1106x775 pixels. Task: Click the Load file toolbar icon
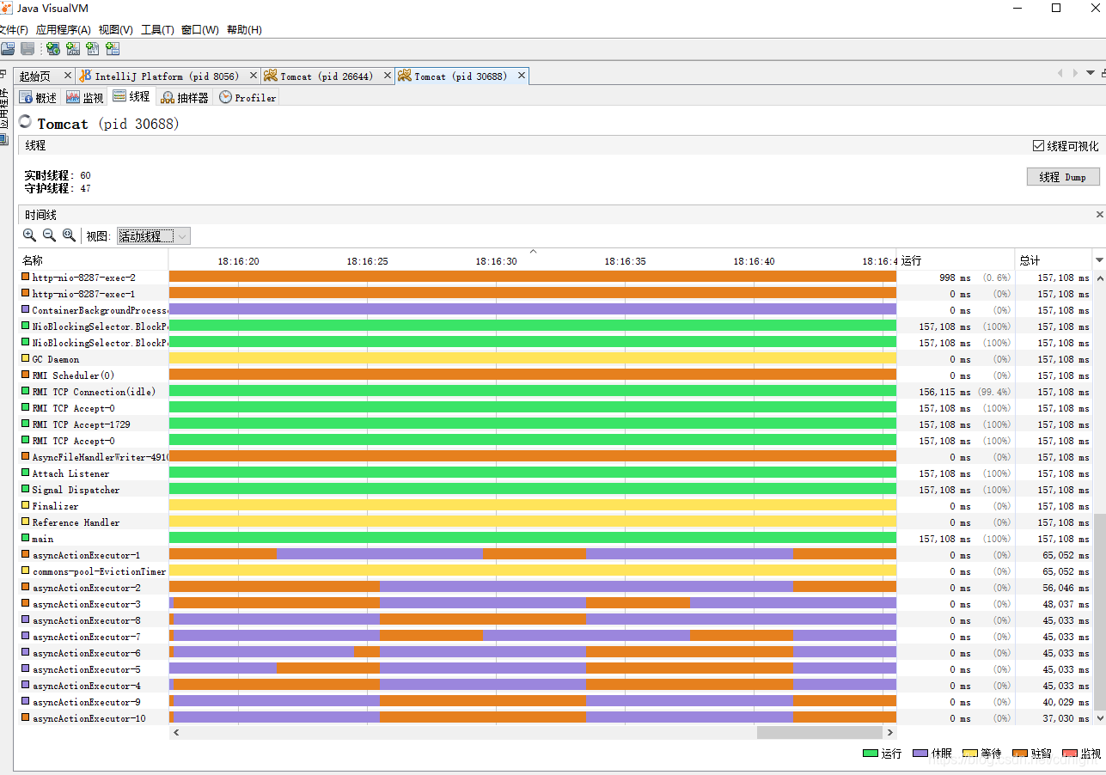pyautogui.click(x=7, y=49)
